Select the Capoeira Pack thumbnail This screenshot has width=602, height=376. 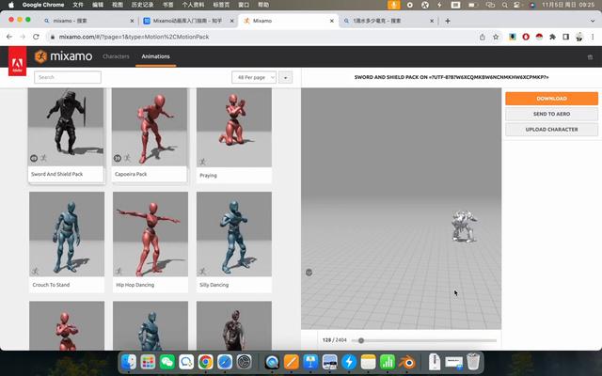(x=150, y=127)
